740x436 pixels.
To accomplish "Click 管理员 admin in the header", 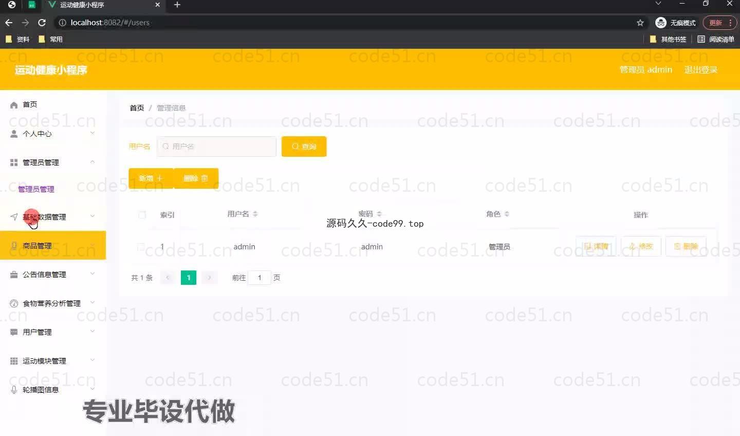I will (646, 69).
